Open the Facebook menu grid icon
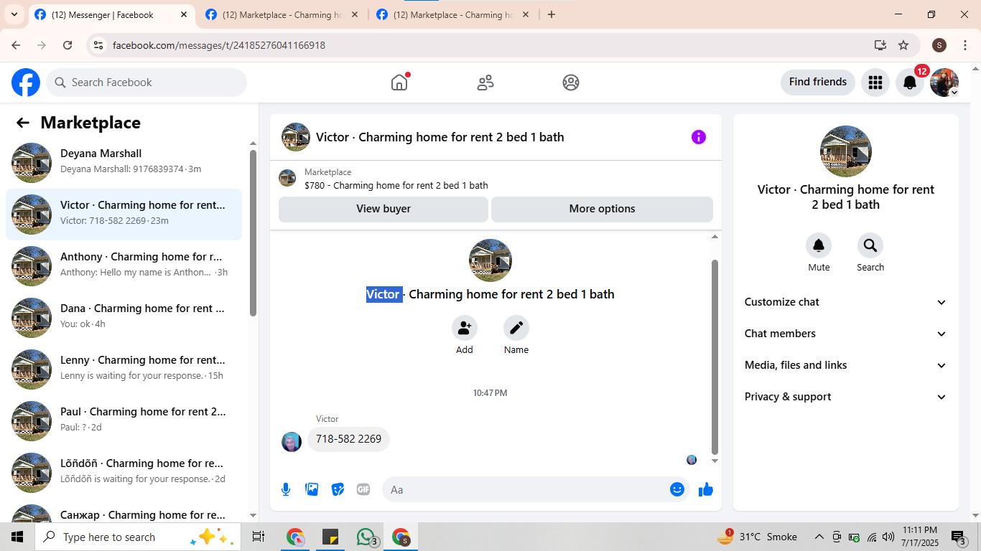981x551 pixels. pyautogui.click(x=875, y=83)
